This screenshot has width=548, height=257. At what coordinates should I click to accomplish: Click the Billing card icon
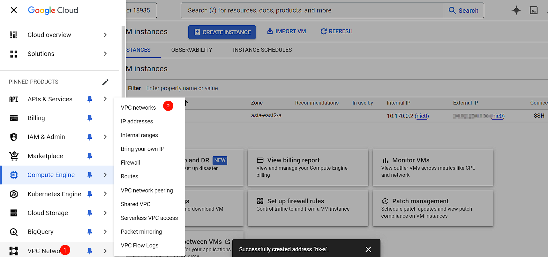click(14, 118)
